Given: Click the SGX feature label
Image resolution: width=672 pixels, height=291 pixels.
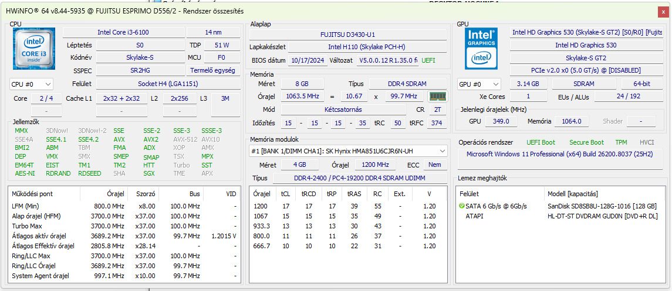Looking at the screenshot, I should [148, 173].
